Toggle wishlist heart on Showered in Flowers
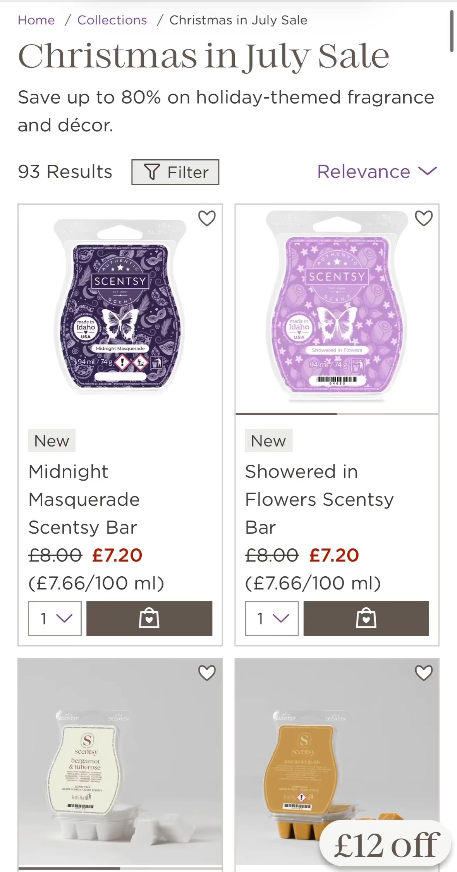 pos(424,218)
